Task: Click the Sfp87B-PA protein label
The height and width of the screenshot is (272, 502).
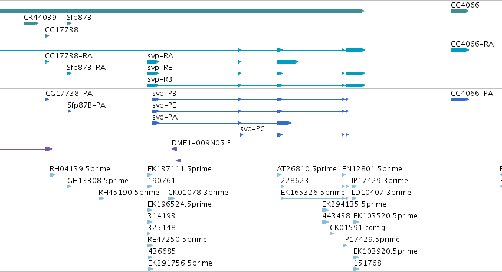Action: (x=87, y=105)
